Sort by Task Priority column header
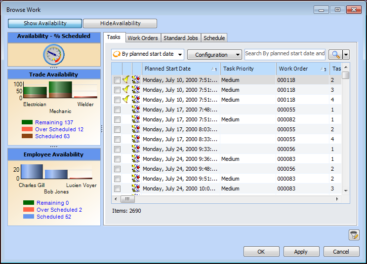The width and height of the screenshot is (367, 264). pyautogui.click(x=248, y=69)
